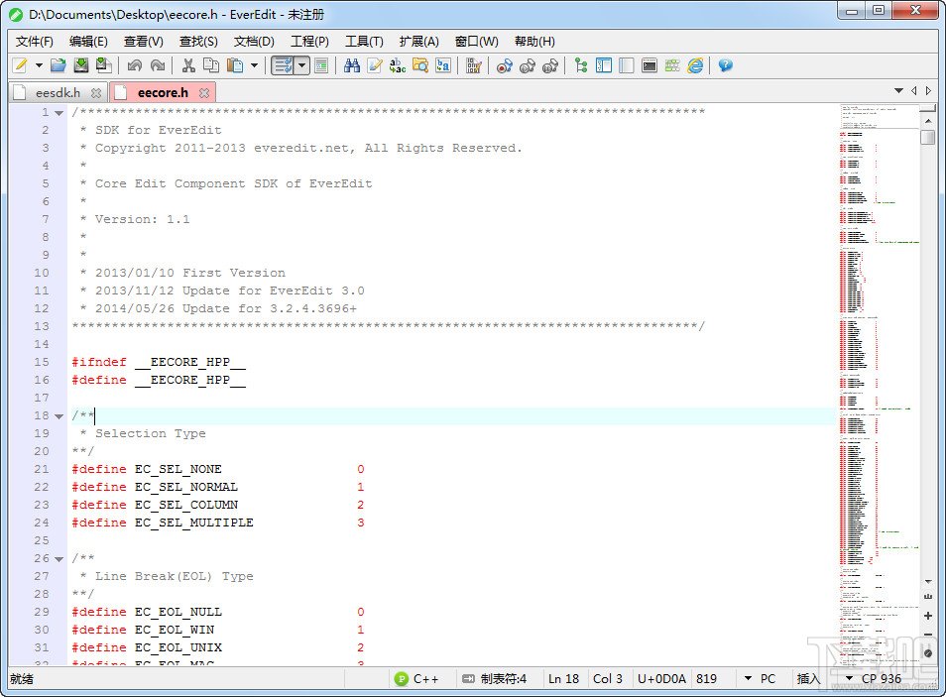
Task: Create a new file with the pencil icon
Action: 20,65
